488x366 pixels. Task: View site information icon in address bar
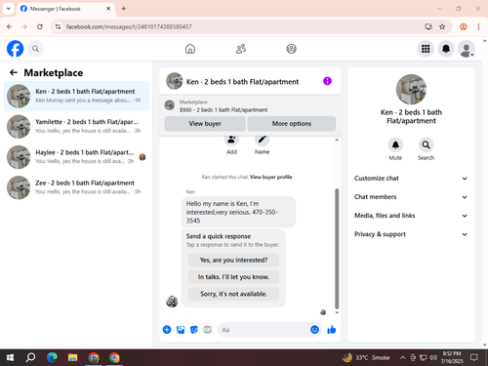click(x=58, y=26)
